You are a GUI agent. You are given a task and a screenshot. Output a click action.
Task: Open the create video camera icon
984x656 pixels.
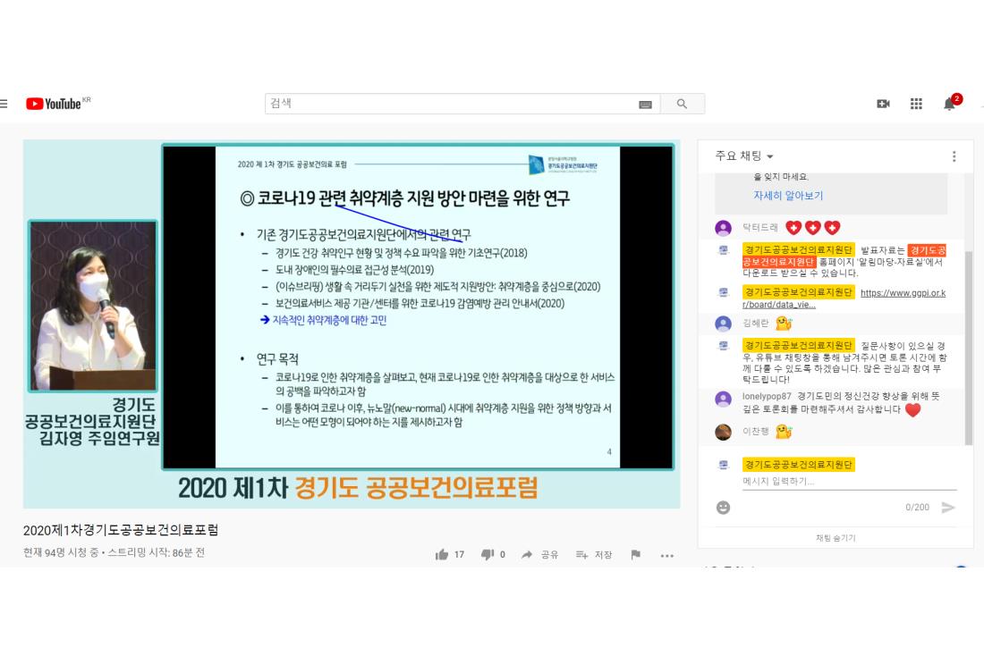tap(883, 104)
